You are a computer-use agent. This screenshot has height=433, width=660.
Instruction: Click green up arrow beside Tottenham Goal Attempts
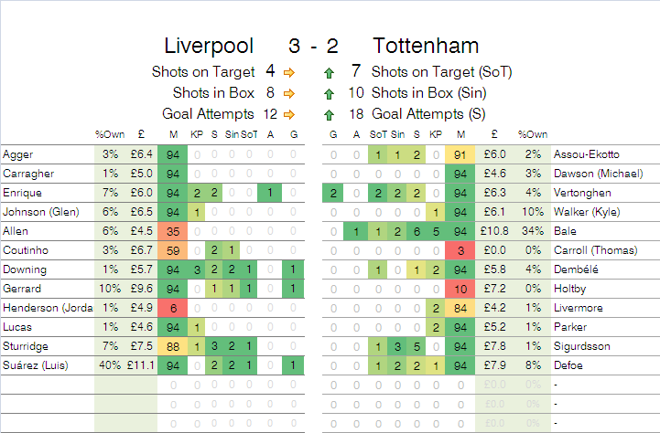click(x=330, y=114)
